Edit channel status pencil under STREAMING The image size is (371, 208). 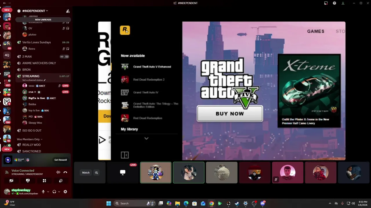tap(45, 80)
